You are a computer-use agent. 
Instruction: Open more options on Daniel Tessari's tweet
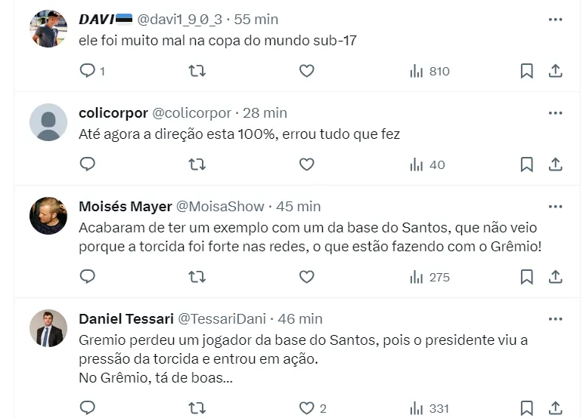point(556,319)
